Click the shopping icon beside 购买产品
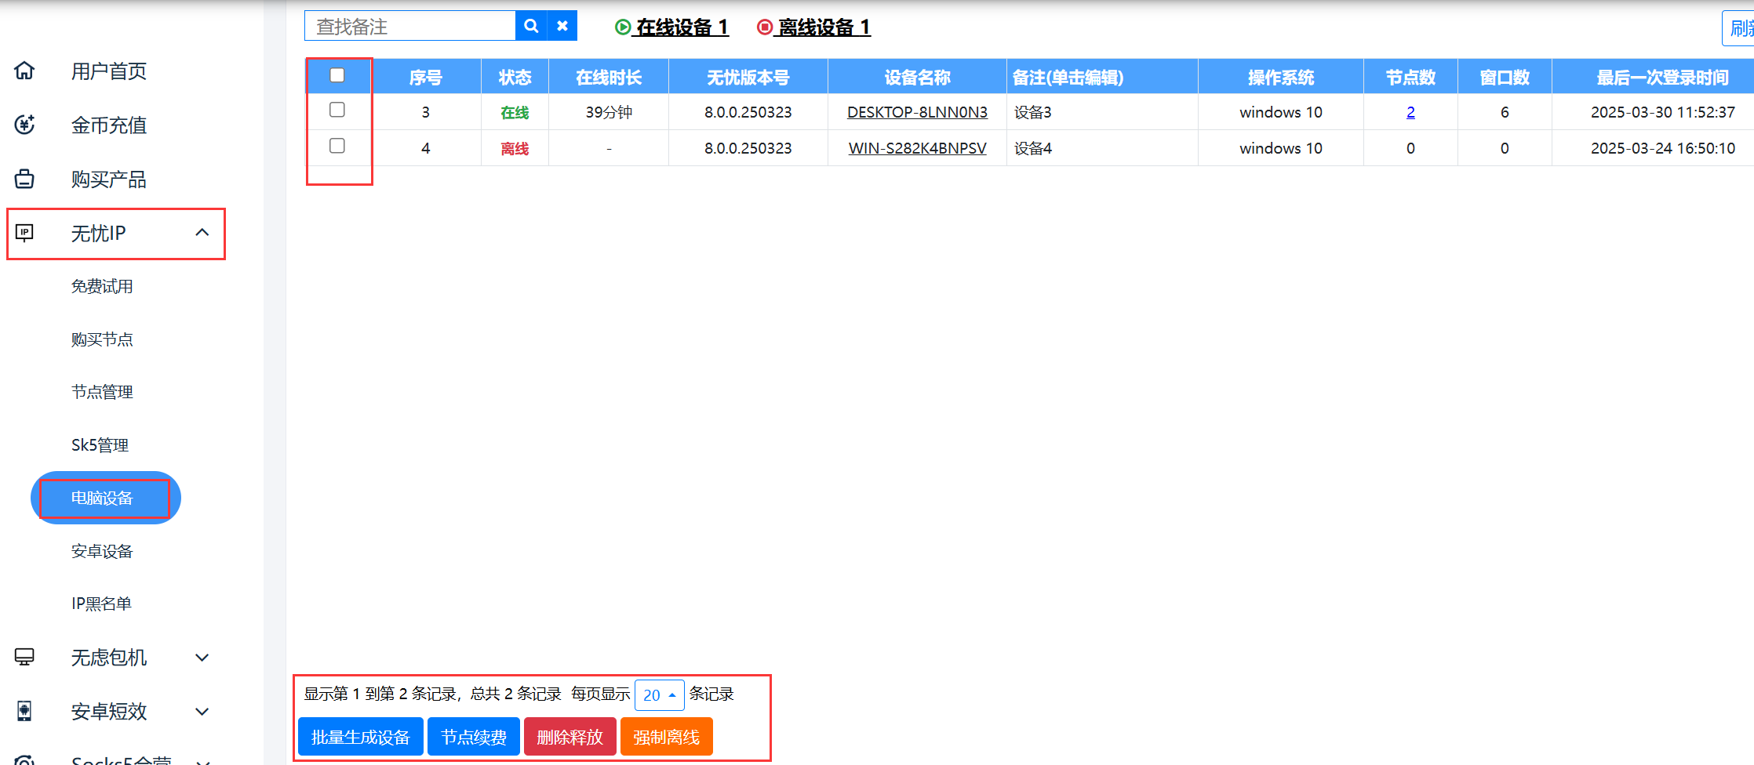1754x765 pixels. click(24, 179)
